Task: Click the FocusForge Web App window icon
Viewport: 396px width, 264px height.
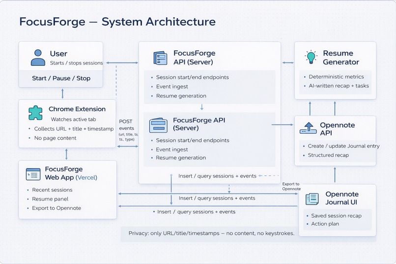Action: [33, 174]
